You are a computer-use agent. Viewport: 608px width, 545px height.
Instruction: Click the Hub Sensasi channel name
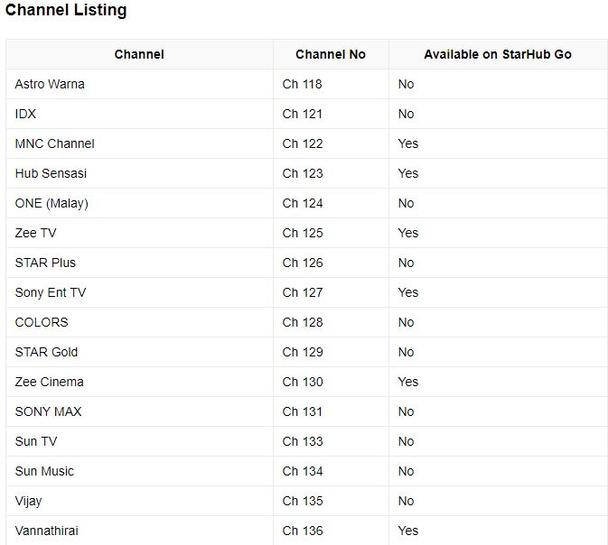coord(51,173)
